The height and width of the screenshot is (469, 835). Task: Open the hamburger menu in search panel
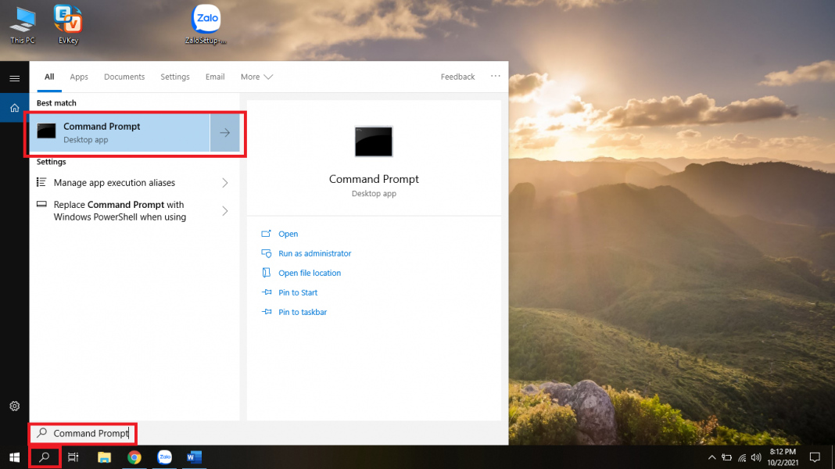(14, 78)
